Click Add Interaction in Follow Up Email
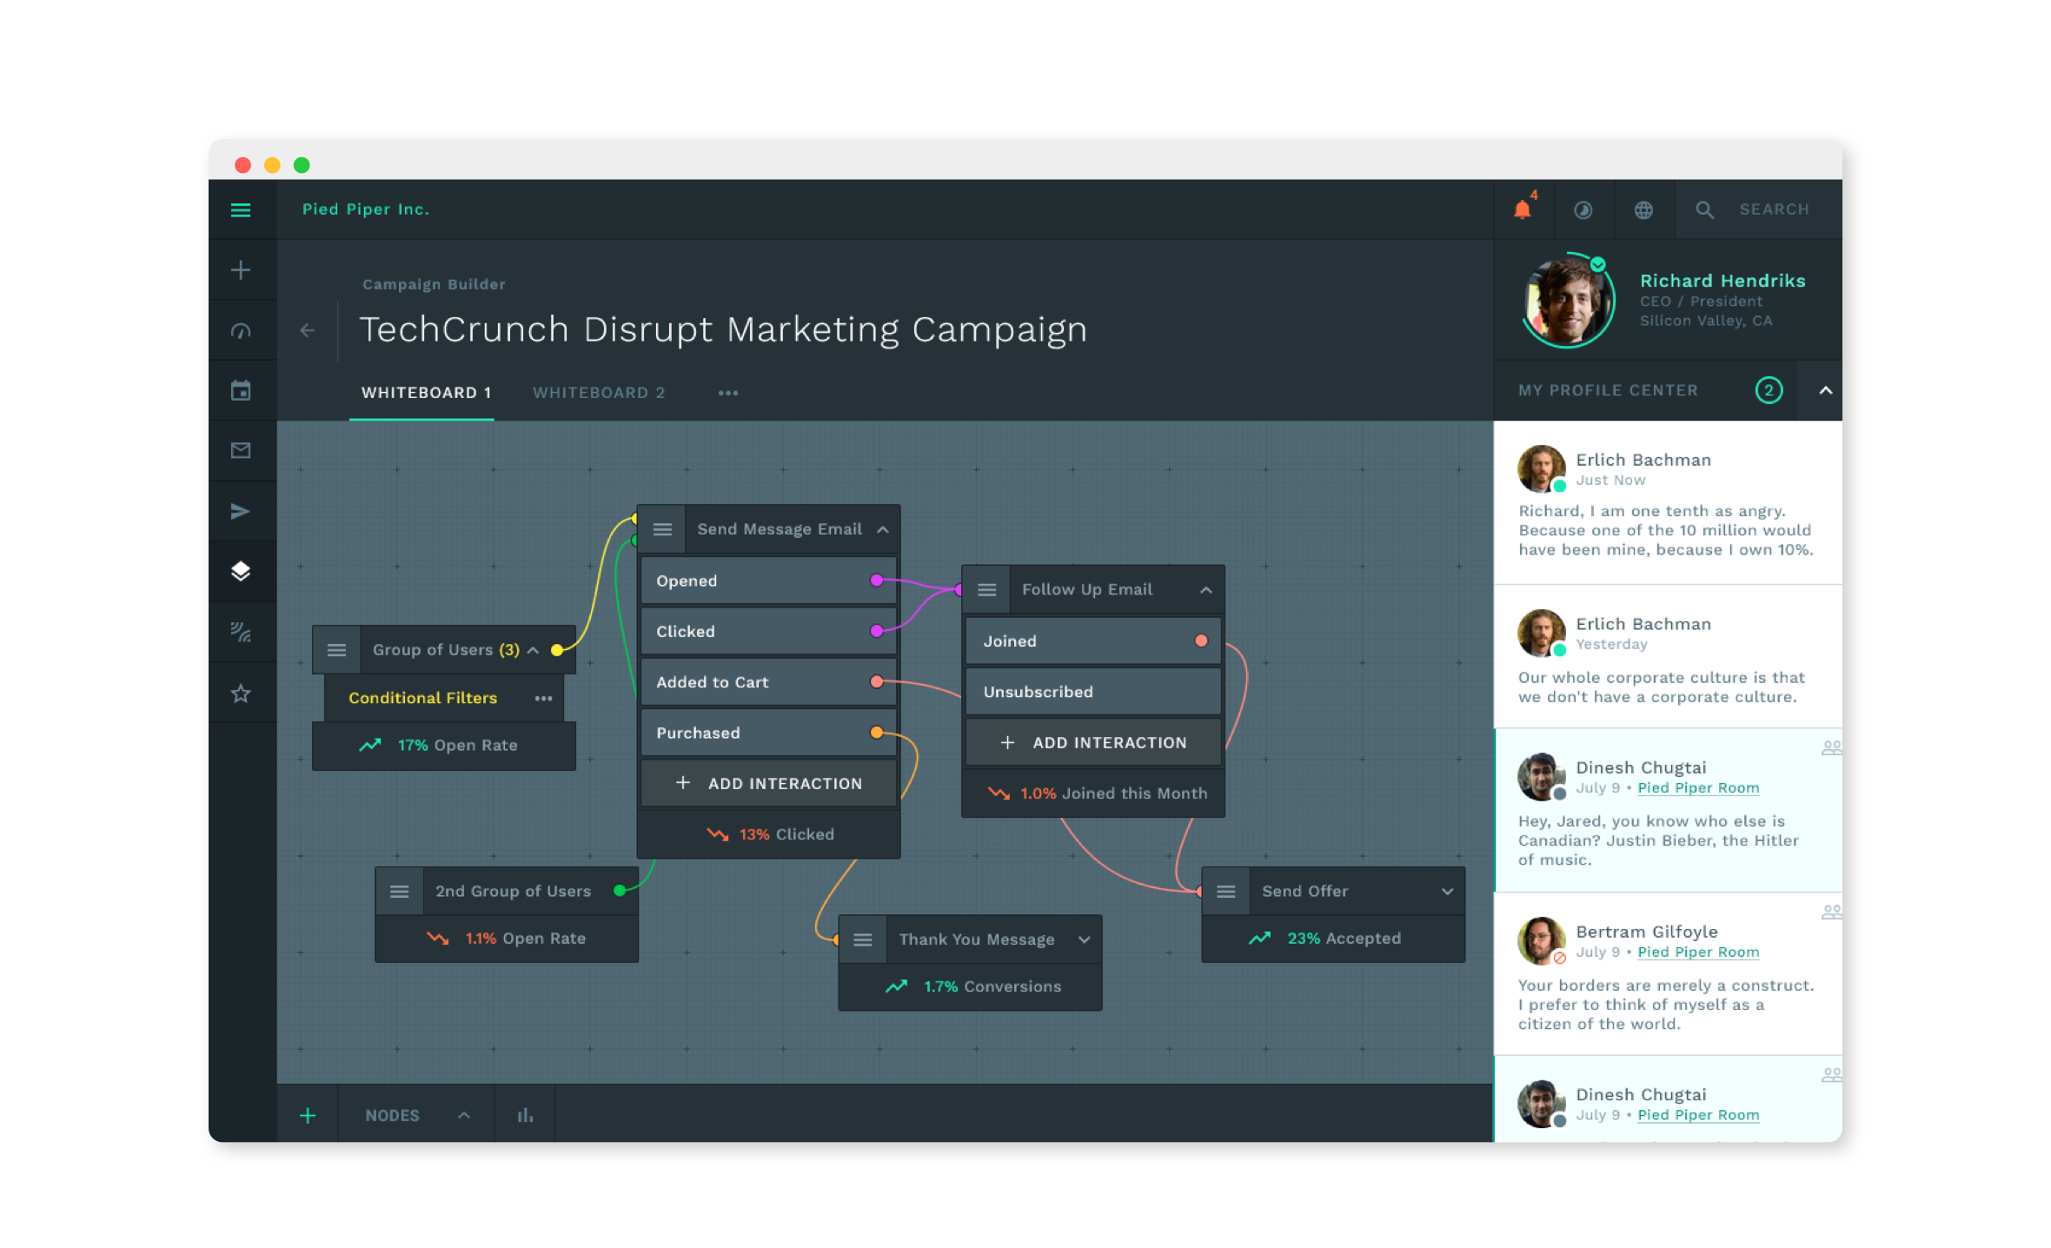The image size is (2051, 1248). pyautogui.click(x=1093, y=742)
